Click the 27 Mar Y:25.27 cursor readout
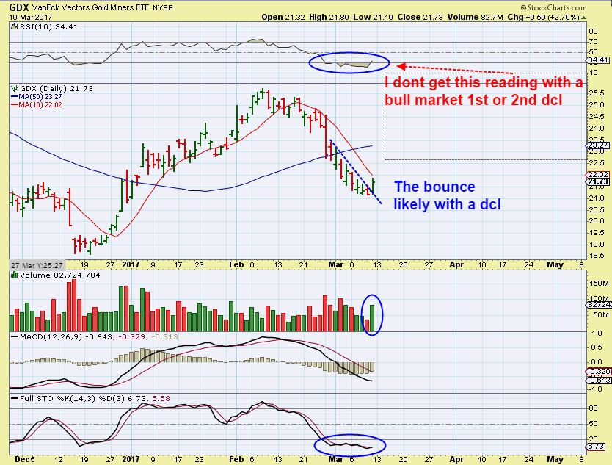This screenshot has width=612, height=465. [37, 265]
